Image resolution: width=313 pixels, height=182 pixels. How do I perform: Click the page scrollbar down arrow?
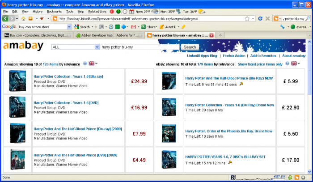(x=309, y=172)
